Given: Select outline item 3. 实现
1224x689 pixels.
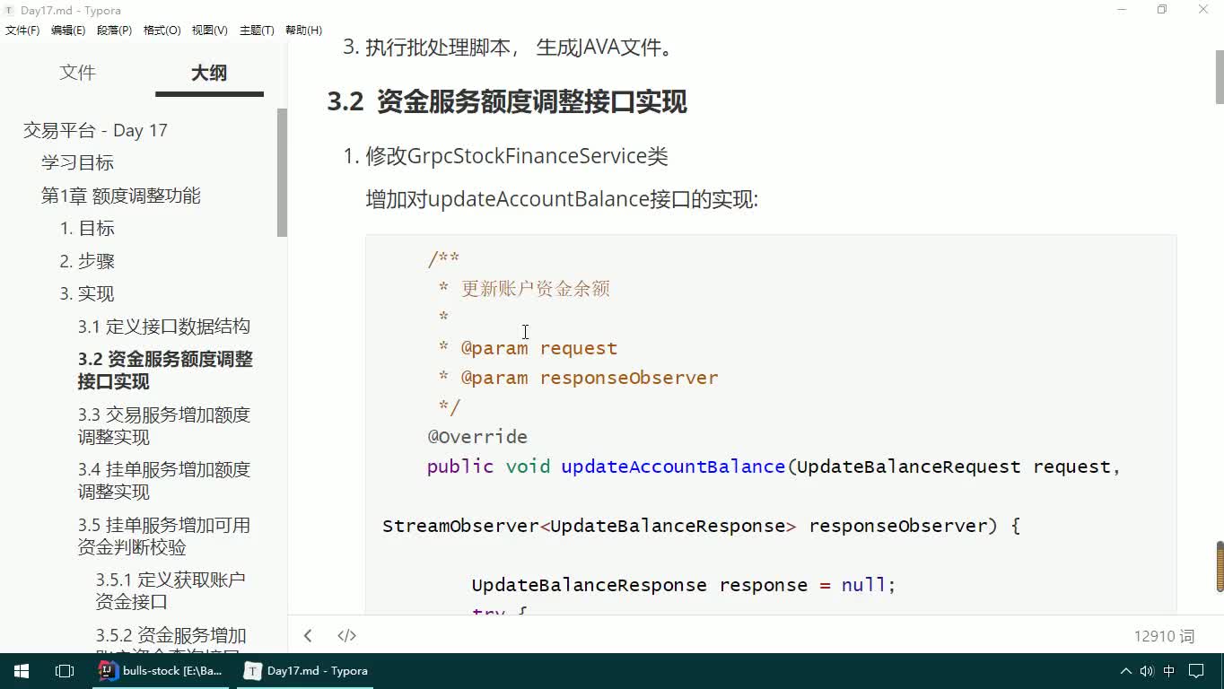Looking at the screenshot, I should [x=87, y=293].
